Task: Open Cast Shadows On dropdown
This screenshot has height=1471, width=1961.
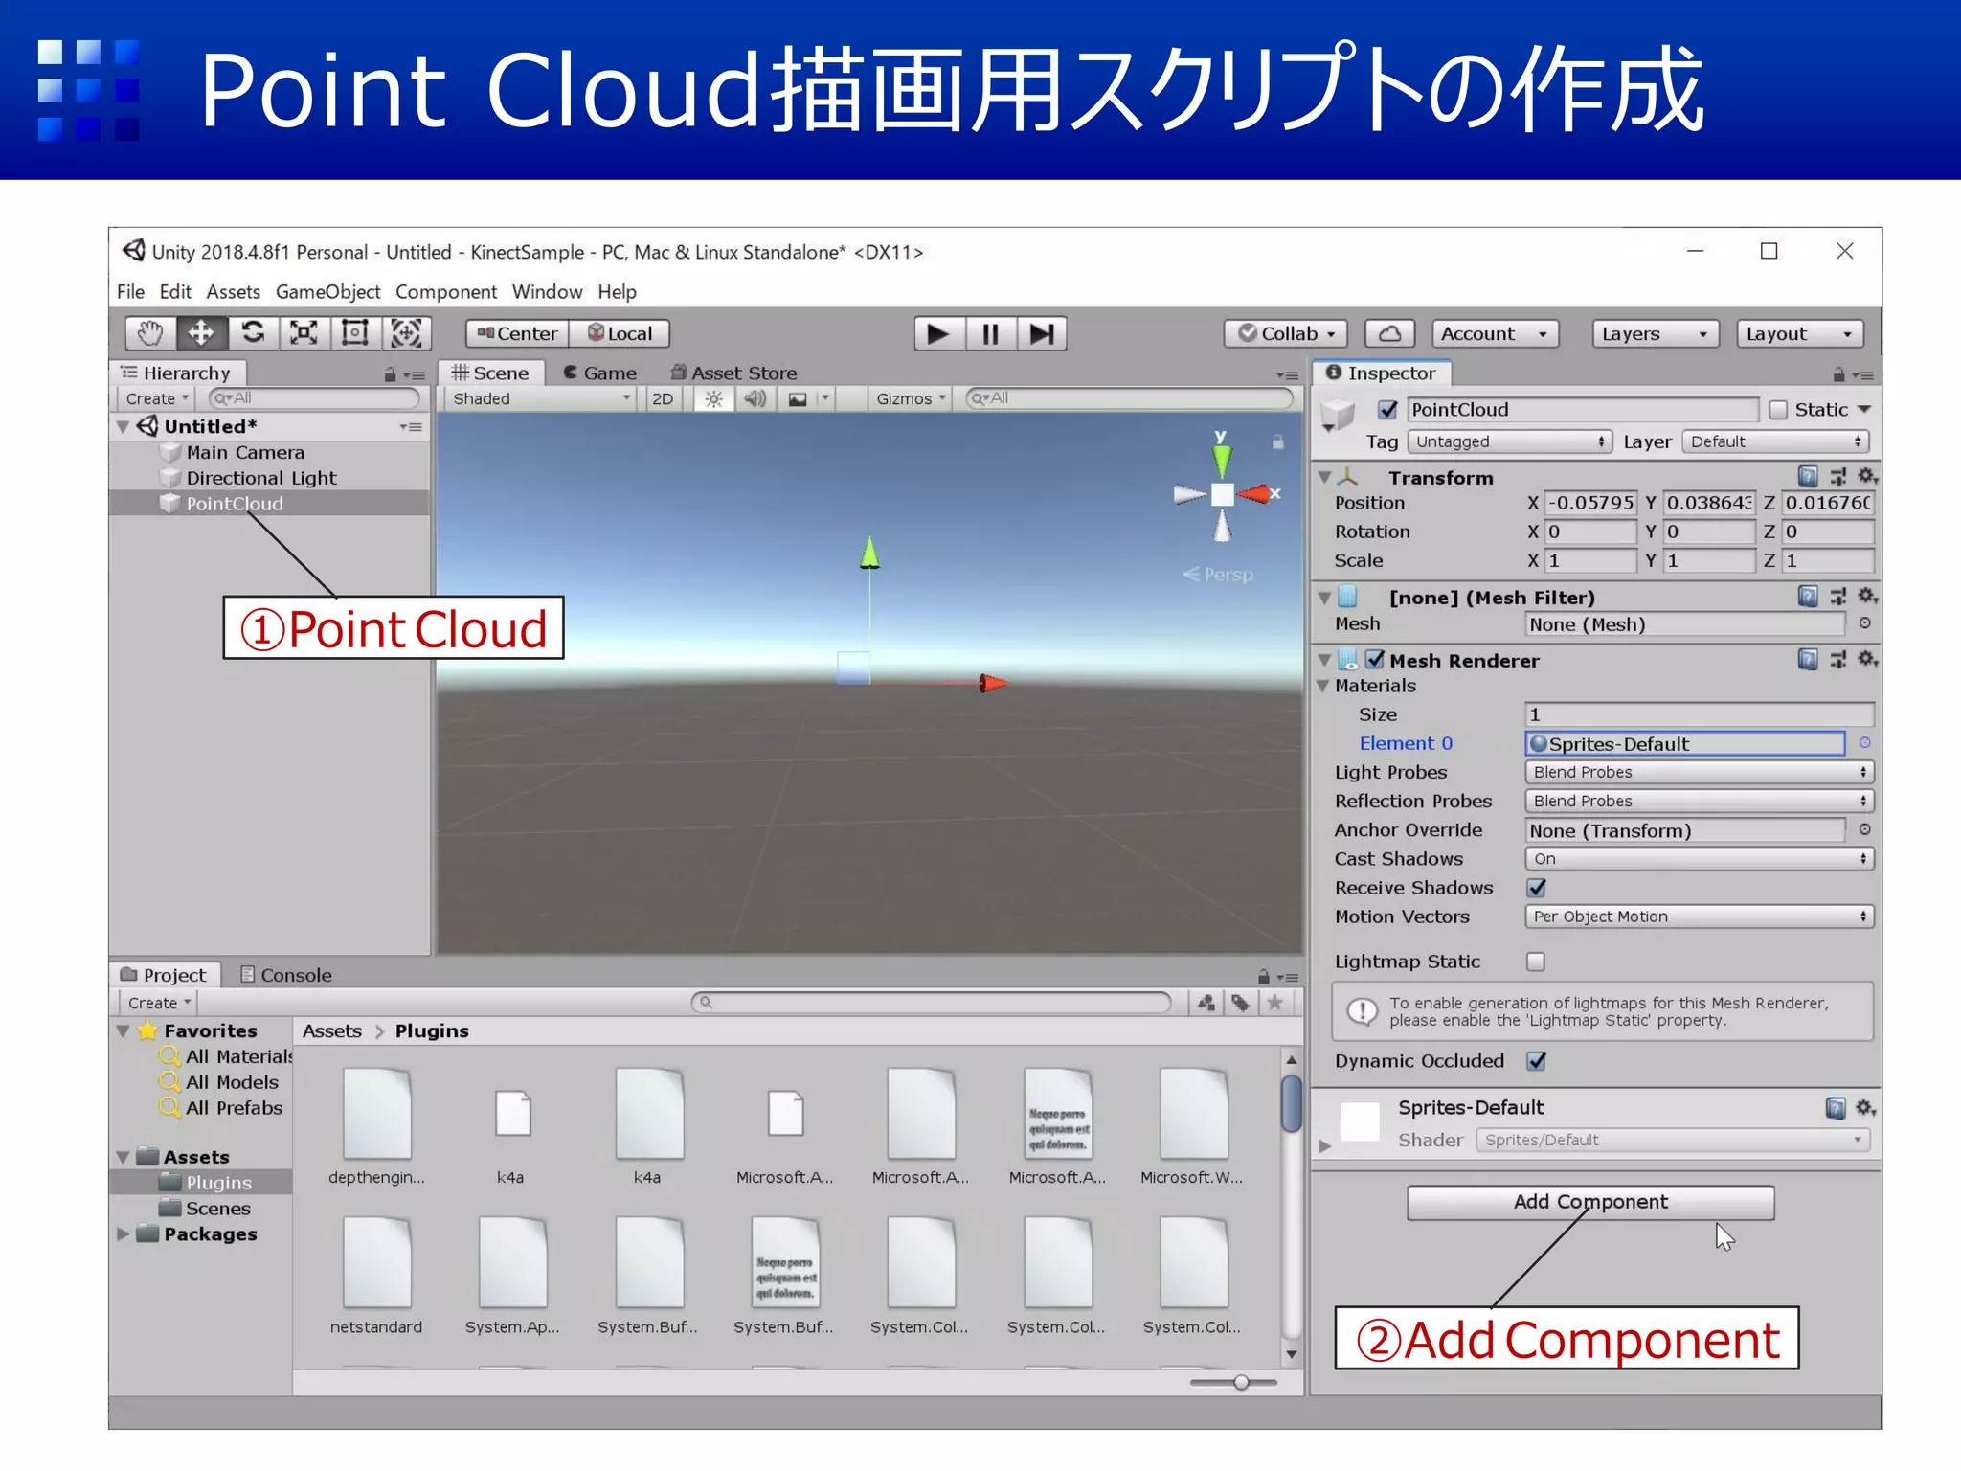Action: pos(1699,859)
